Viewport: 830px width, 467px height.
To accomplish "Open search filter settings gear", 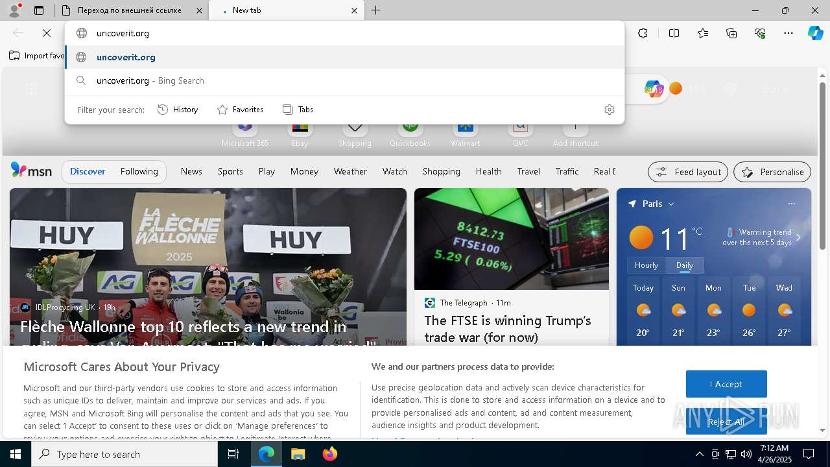I will coord(609,110).
